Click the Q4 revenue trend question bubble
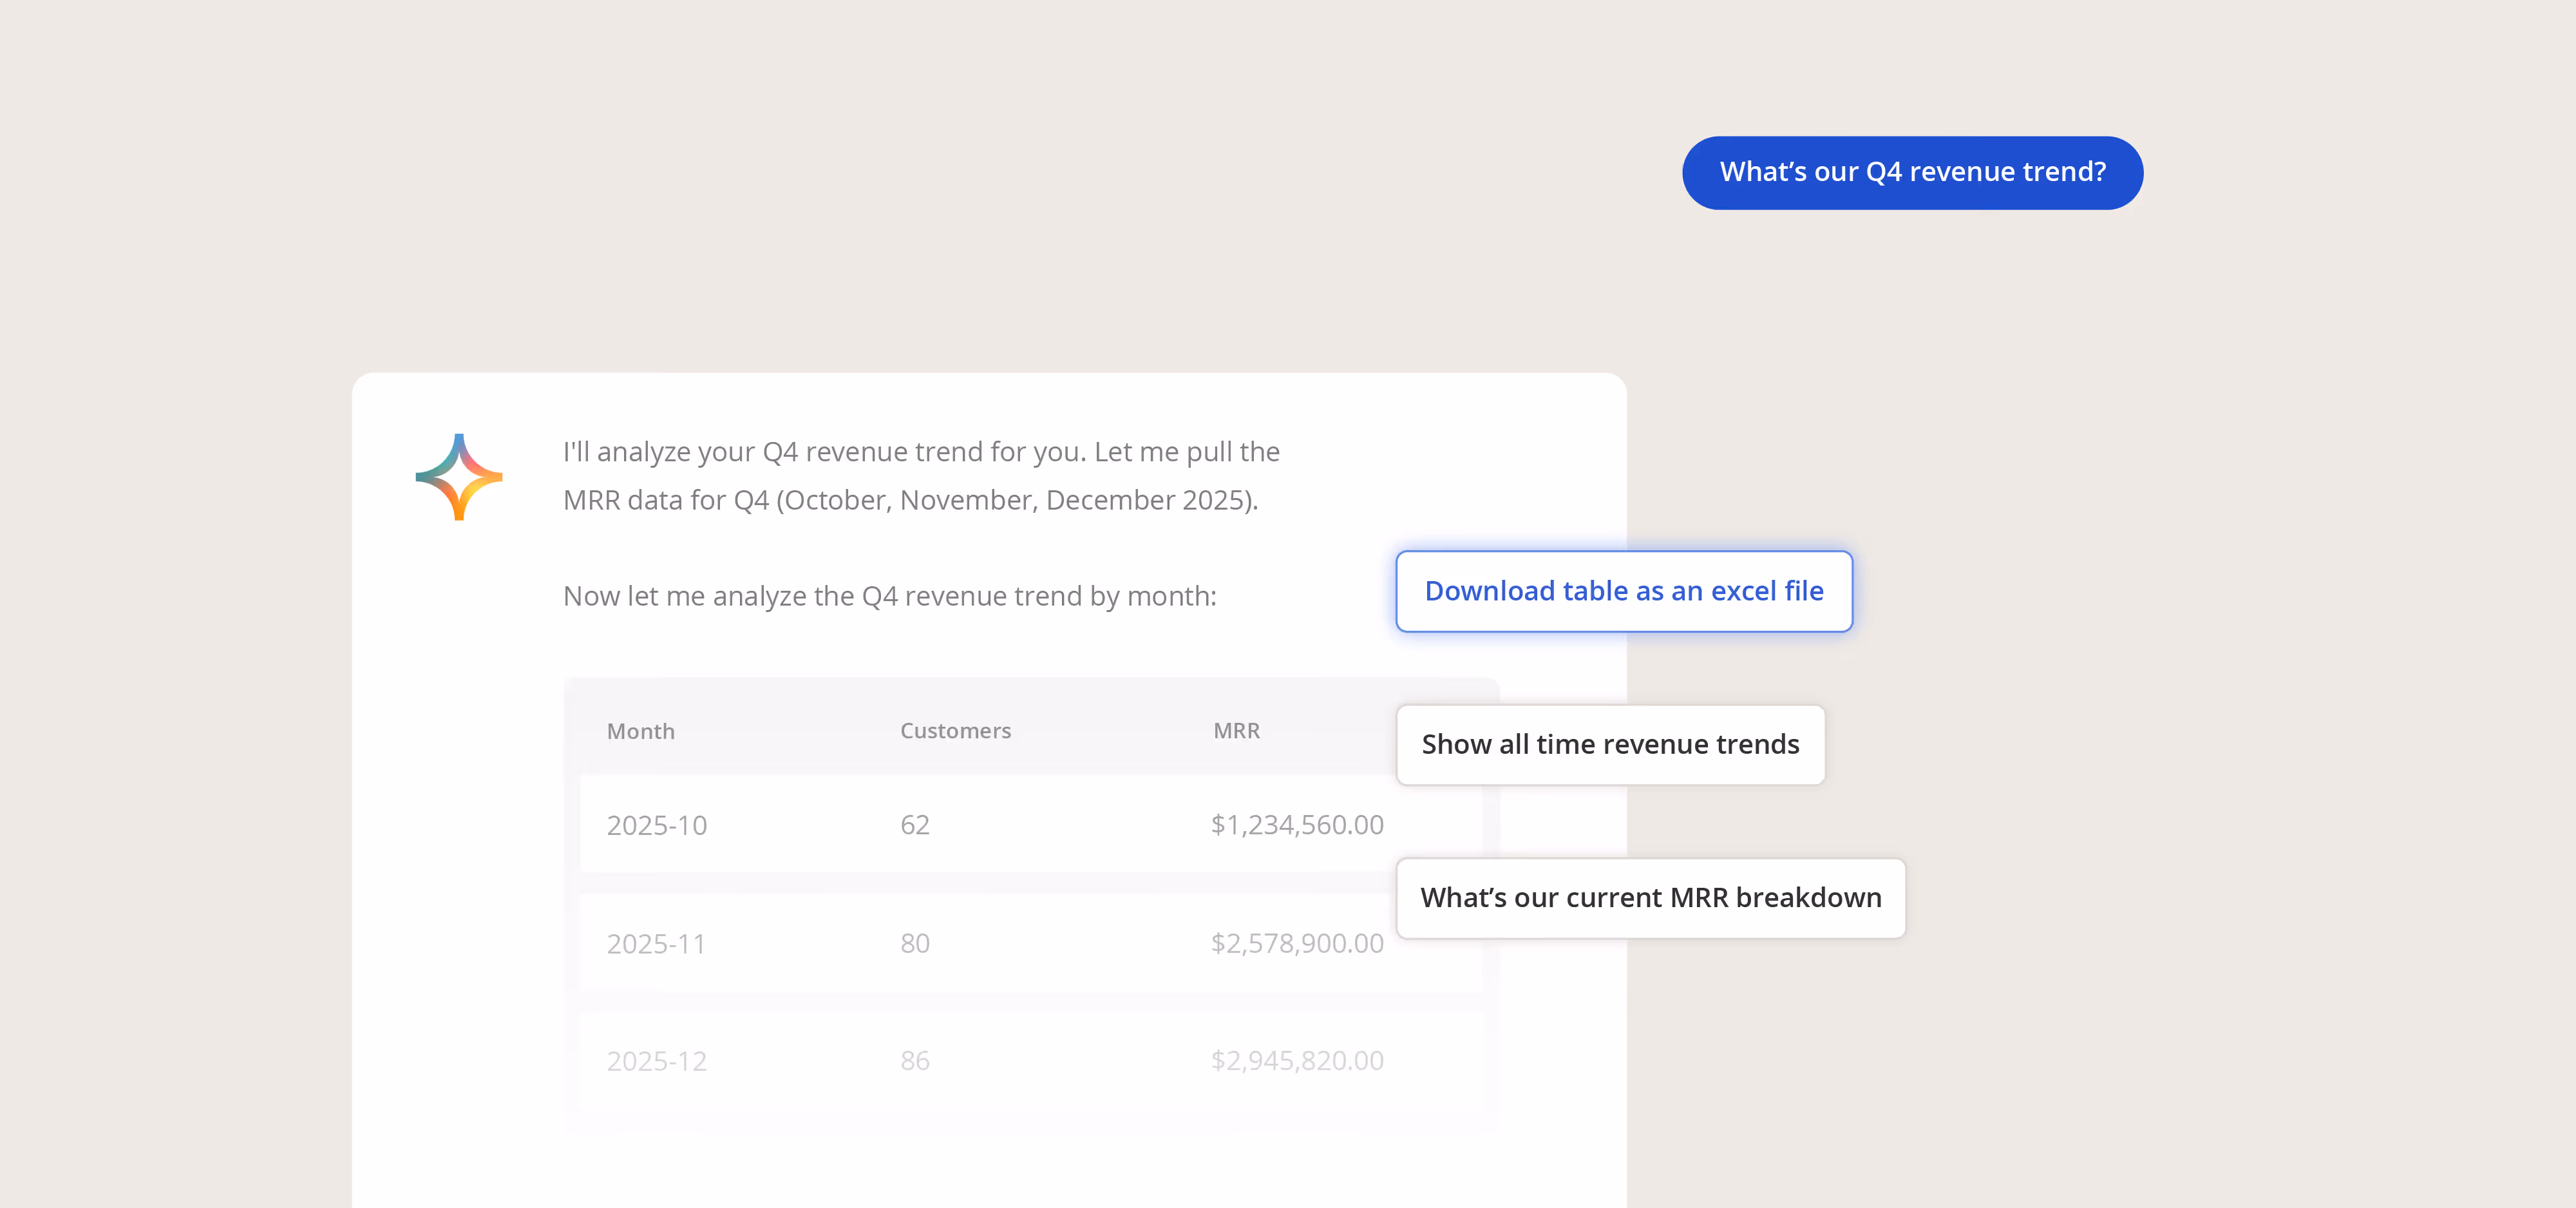 pyautogui.click(x=1911, y=172)
